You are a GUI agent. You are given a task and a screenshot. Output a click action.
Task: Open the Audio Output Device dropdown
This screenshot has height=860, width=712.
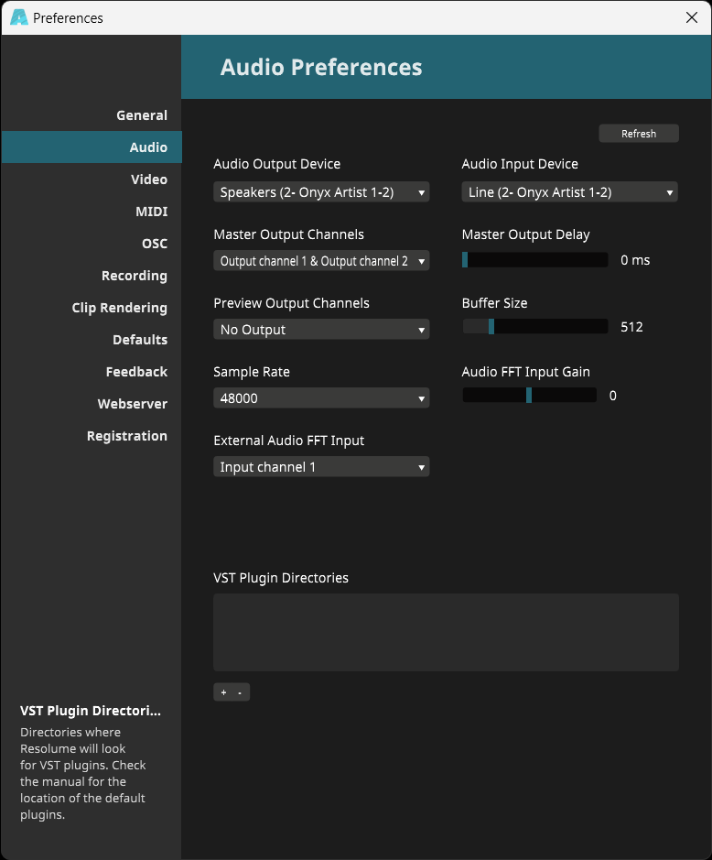click(321, 192)
